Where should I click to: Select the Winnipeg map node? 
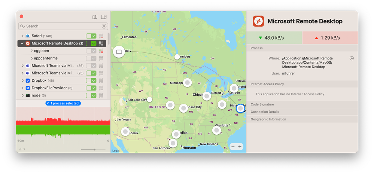(x=177, y=57)
